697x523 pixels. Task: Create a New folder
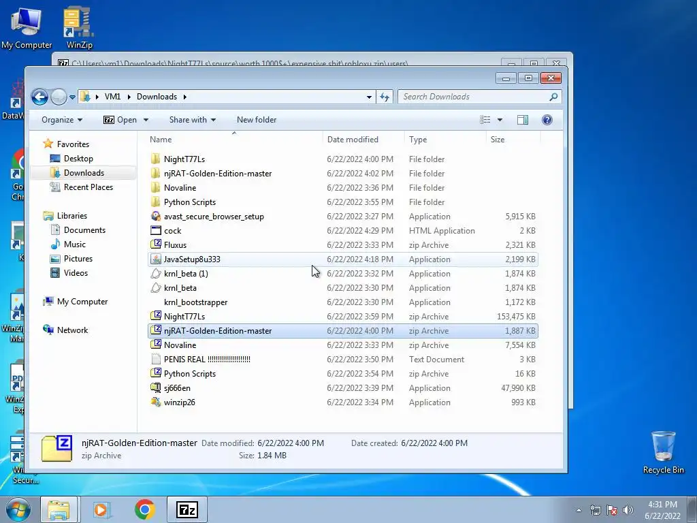pos(257,120)
